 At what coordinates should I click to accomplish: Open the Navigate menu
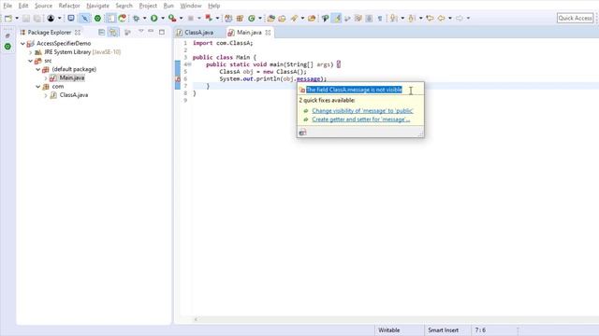coord(97,6)
